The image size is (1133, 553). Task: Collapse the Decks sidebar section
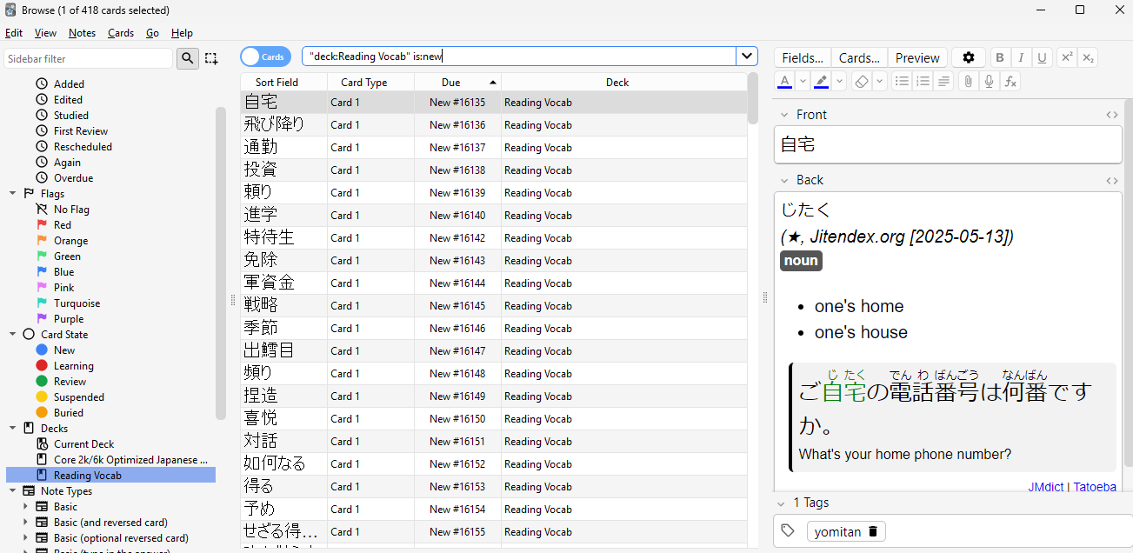[x=13, y=429]
